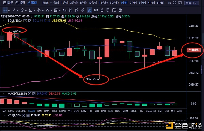The height and width of the screenshot is (131, 204).
Task: Select the rectangle measure tool
Action: point(56,10)
